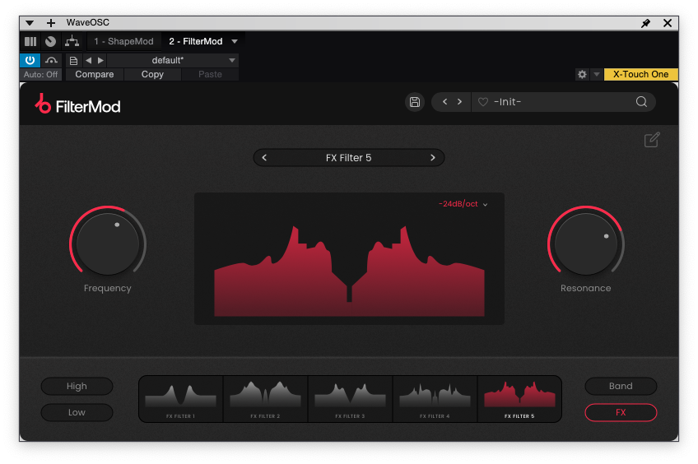Click the Resonance label text
Image resolution: width=698 pixels, height=464 pixels.
[x=586, y=288]
